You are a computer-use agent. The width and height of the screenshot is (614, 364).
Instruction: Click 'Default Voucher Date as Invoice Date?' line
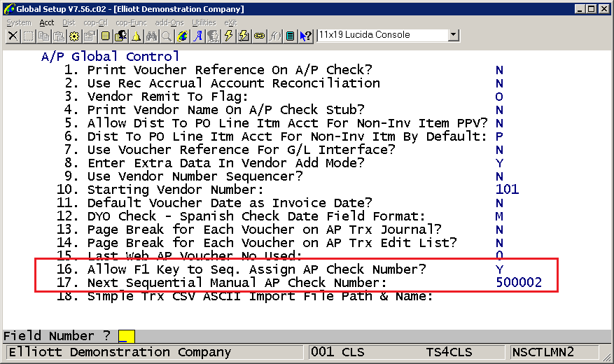tap(230, 203)
